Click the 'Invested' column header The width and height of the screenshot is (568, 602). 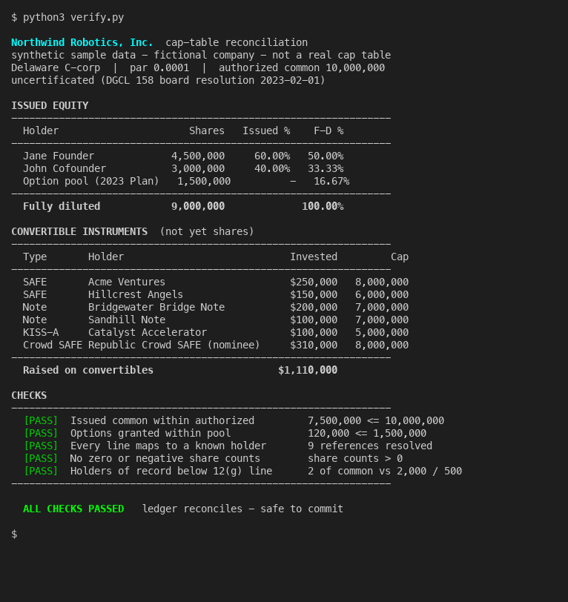tap(314, 257)
